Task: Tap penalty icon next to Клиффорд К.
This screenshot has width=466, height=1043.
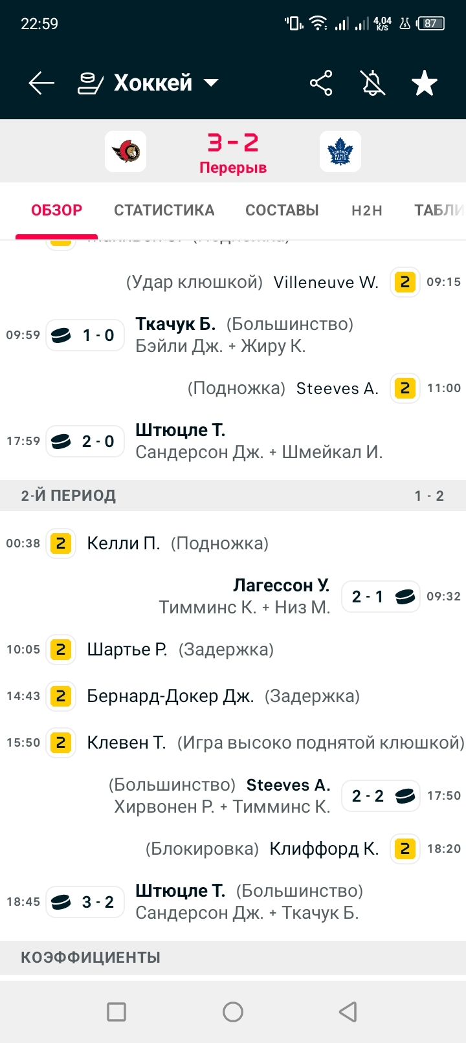Action: [x=405, y=849]
